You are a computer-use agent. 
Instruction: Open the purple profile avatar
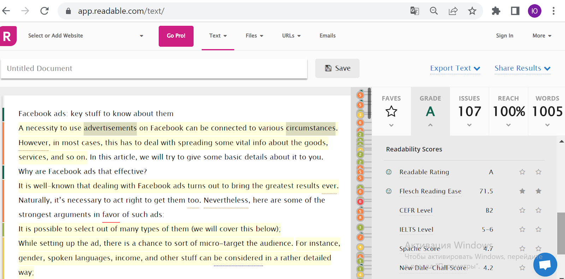tap(534, 11)
